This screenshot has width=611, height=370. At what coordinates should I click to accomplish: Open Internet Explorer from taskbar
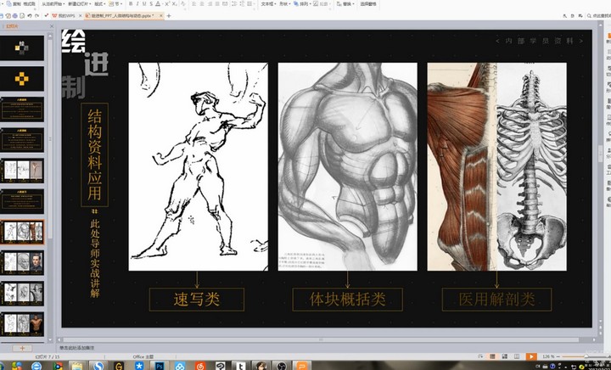pos(36,366)
